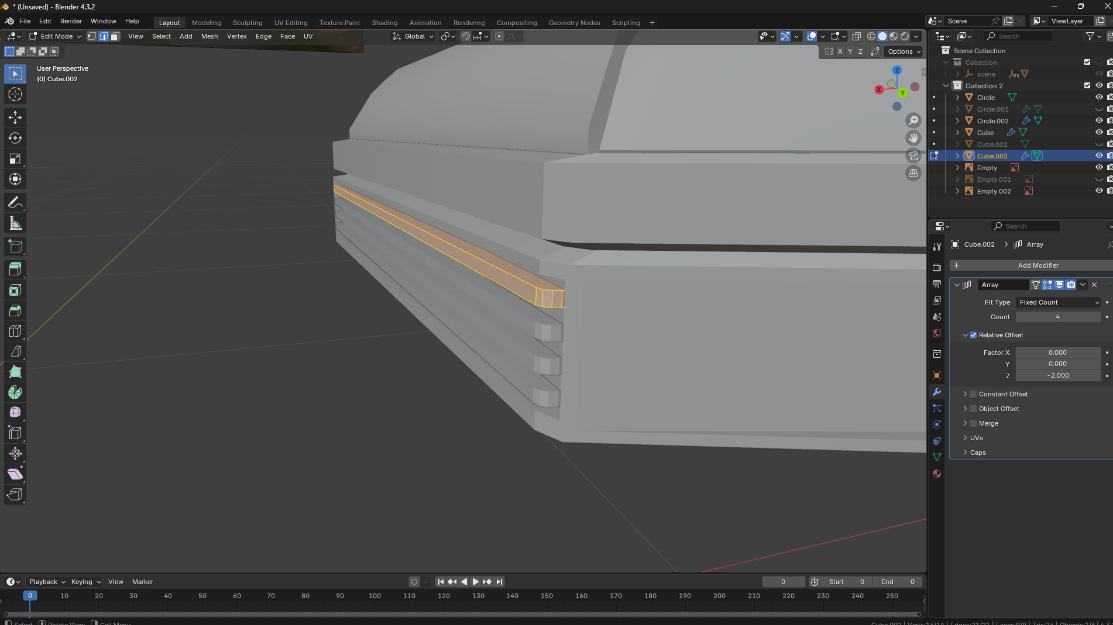Image resolution: width=1113 pixels, height=625 pixels.
Task: Select the Poly Build tool
Action: point(15,372)
